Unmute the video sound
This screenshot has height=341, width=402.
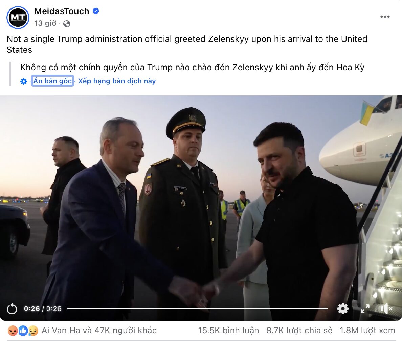click(387, 309)
